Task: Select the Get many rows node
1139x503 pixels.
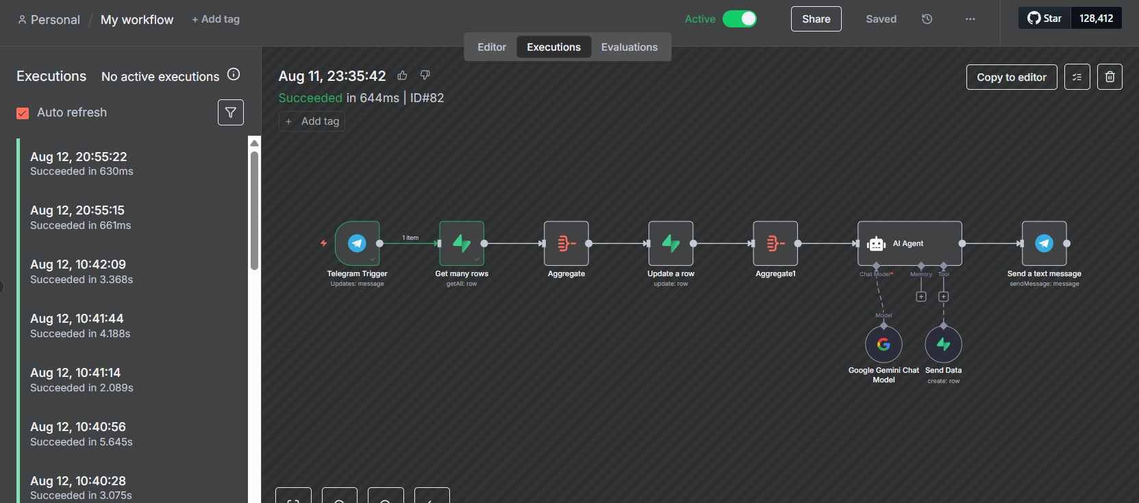Action: point(462,243)
